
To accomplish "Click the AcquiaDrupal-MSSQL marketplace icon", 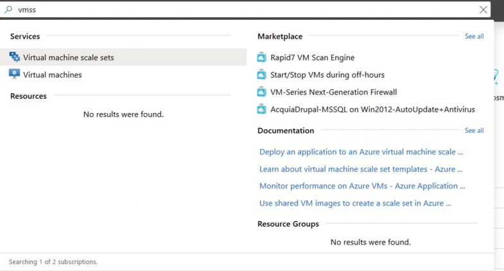I will pyautogui.click(x=262, y=109).
